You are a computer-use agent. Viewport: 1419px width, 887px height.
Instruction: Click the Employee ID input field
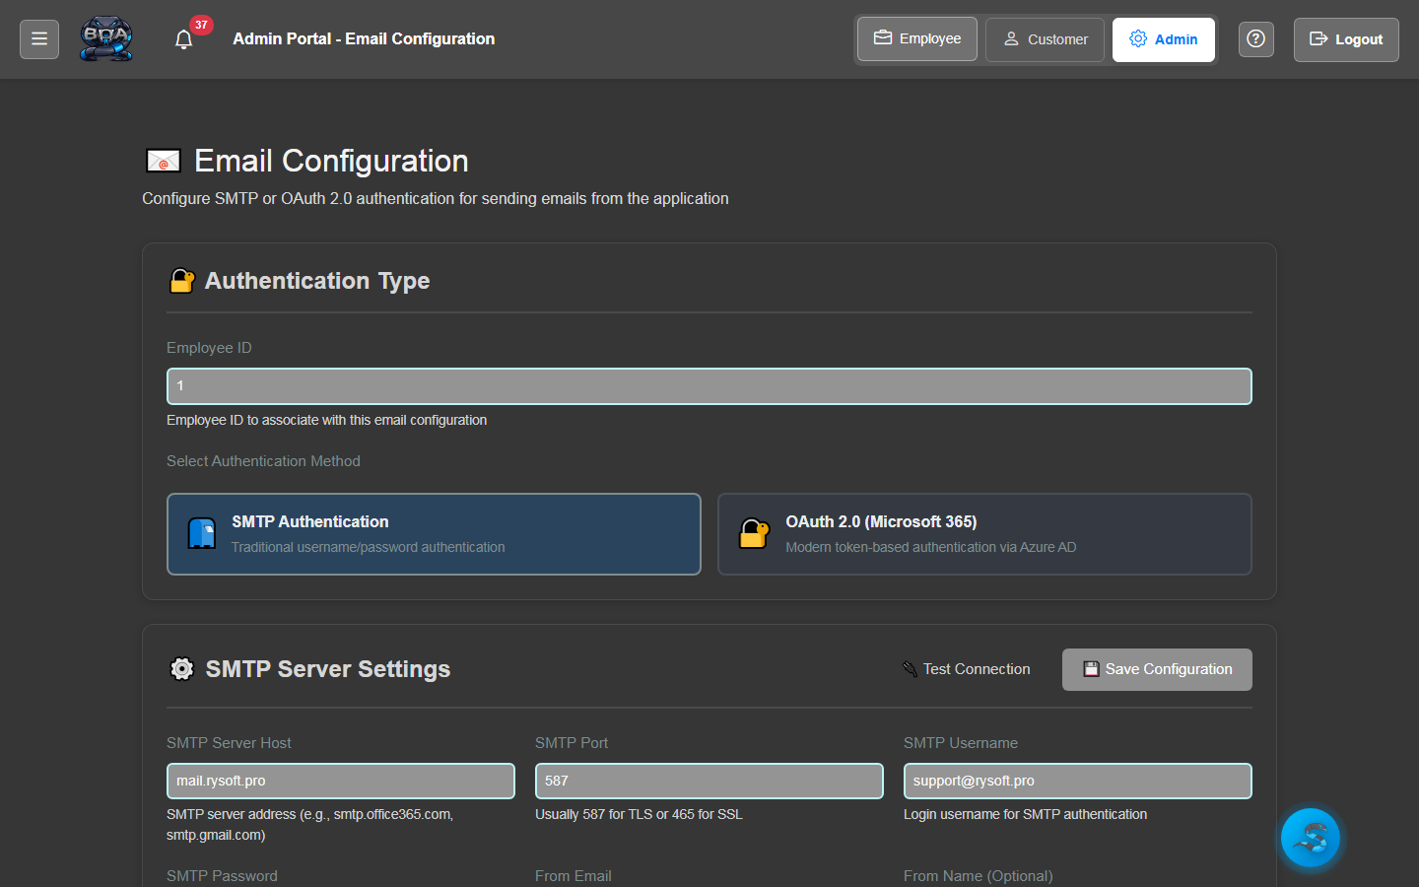coord(709,386)
